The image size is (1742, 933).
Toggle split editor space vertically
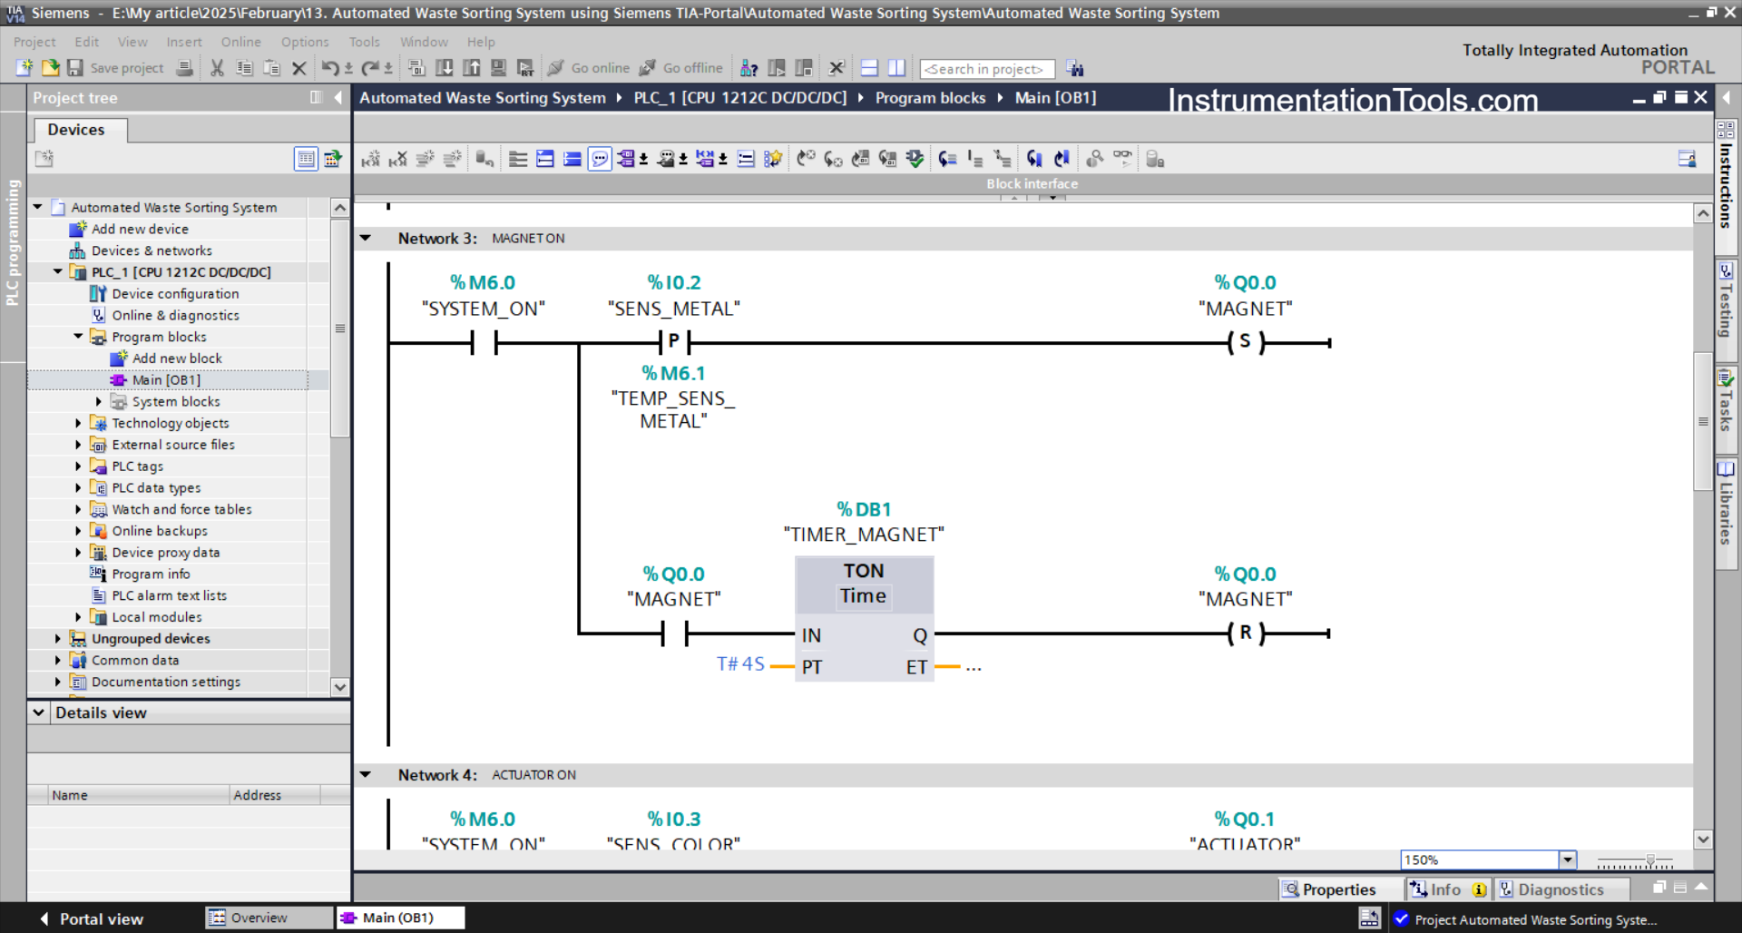click(x=896, y=68)
